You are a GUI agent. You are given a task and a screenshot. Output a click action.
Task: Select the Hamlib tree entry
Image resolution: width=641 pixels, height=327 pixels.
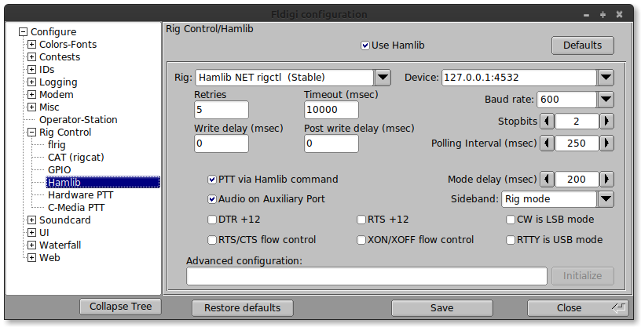pos(103,183)
